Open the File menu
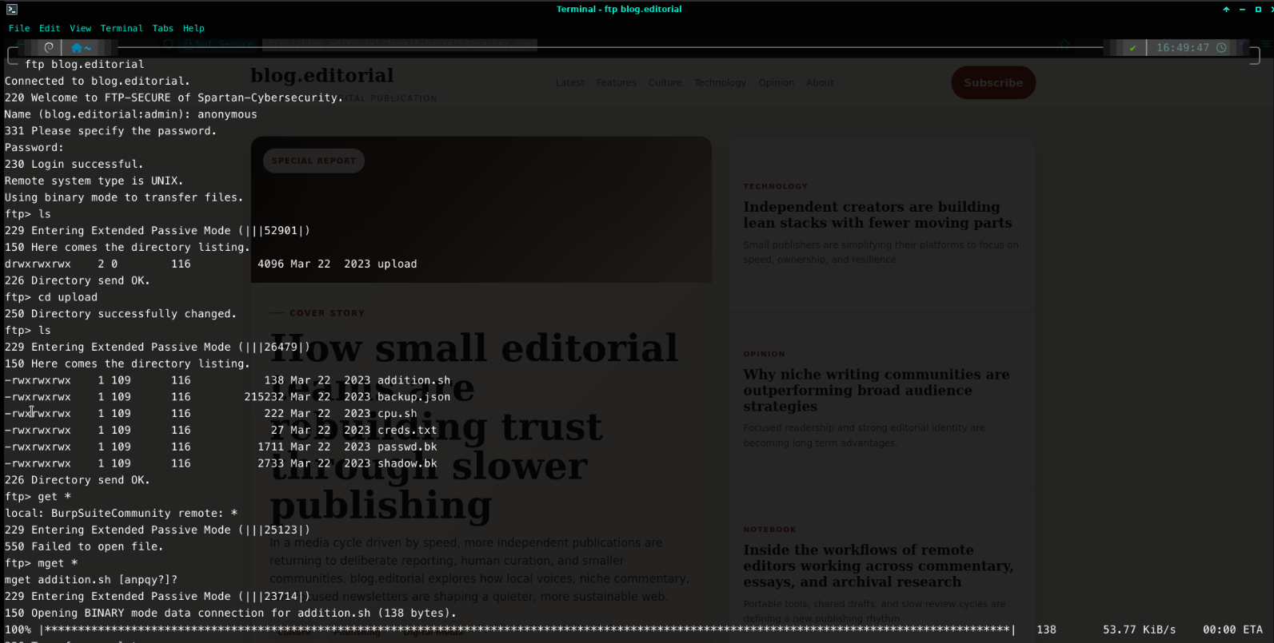This screenshot has height=643, width=1274. 19,28
